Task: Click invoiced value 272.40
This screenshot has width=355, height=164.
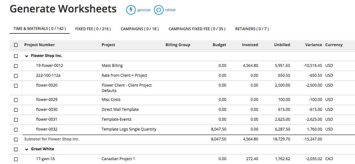Action: tap(252, 159)
